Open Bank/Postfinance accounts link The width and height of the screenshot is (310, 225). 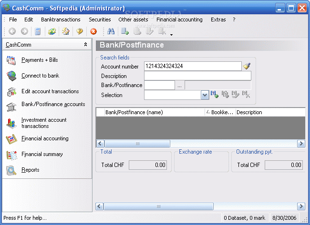(53, 104)
